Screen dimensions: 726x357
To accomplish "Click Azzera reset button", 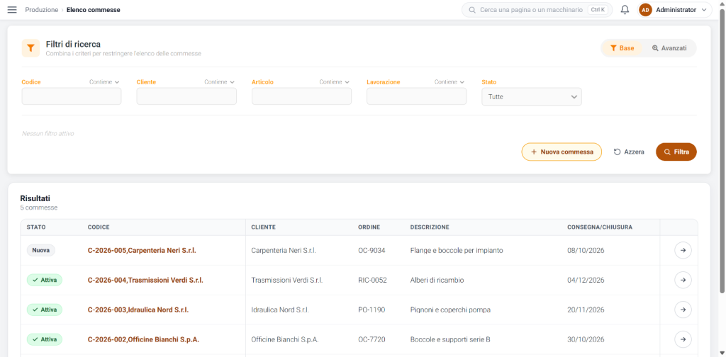I will 629,152.
